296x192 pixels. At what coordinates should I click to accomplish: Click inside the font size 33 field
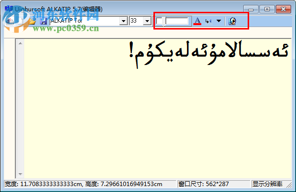[137, 21]
